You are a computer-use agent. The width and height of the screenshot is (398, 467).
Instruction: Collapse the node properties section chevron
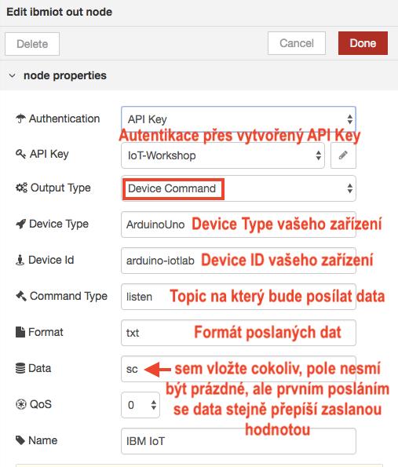coord(13,75)
